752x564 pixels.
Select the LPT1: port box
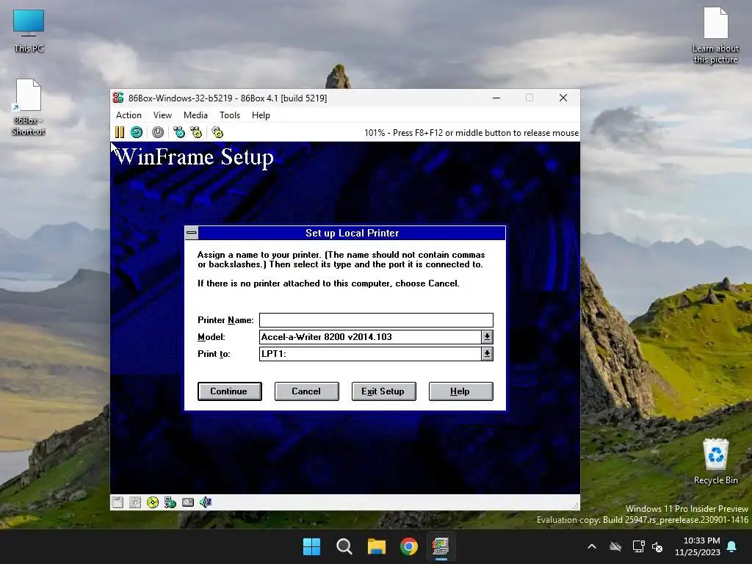[x=370, y=354]
